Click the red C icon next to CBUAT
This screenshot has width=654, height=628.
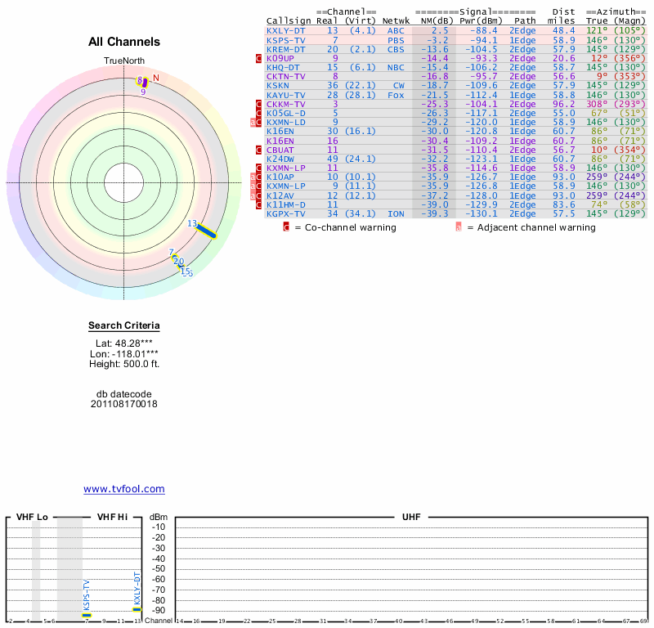[x=258, y=150]
